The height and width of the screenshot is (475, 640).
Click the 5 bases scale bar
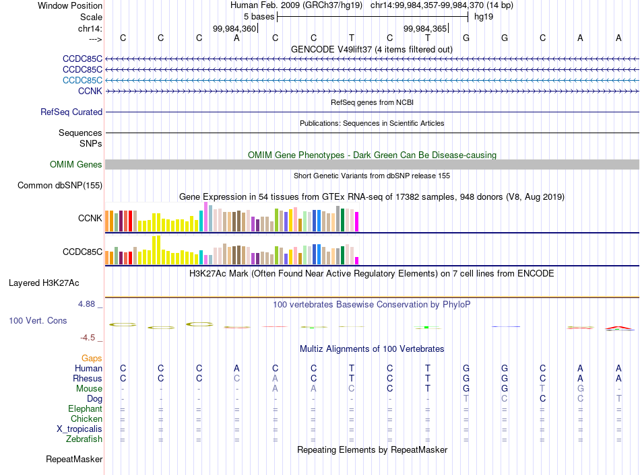pos(373,17)
